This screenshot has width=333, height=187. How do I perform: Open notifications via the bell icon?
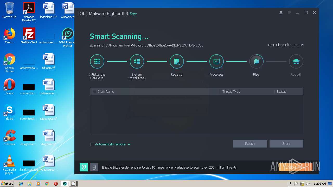tap(281, 12)
